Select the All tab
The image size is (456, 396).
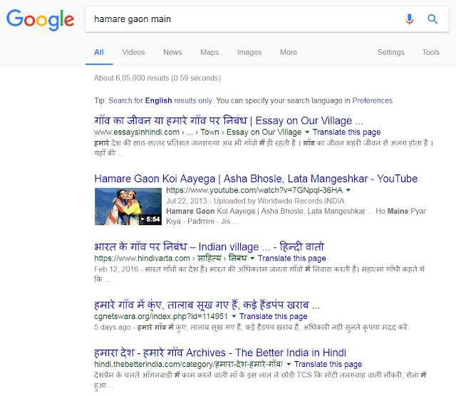[x=99, y=52]
